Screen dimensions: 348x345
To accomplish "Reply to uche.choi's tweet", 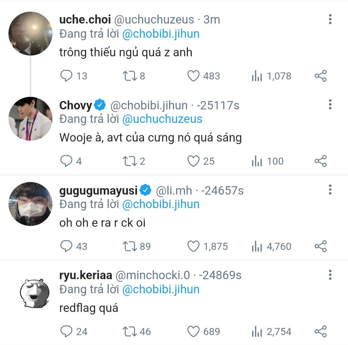I will coord(66,76).
